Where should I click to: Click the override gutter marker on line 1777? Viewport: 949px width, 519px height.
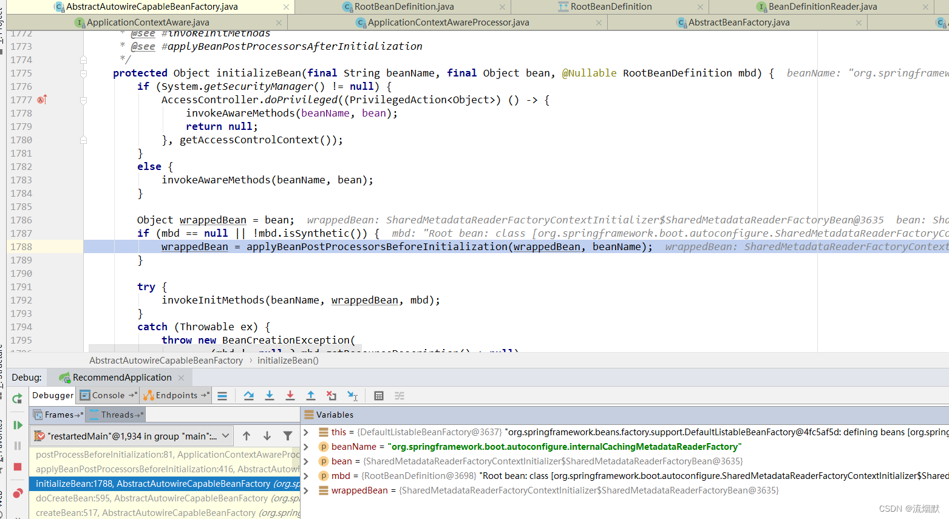click(42, 100)
